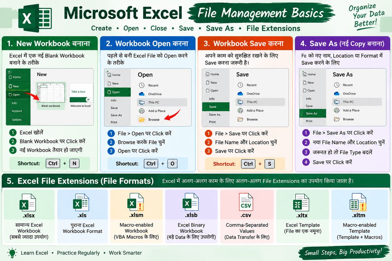Select Info in the New screen sidebar

point(14,103)
